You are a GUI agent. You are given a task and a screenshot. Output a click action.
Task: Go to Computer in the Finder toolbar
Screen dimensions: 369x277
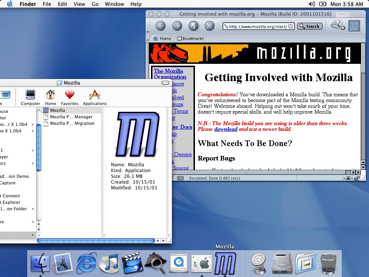click(30, 97)
